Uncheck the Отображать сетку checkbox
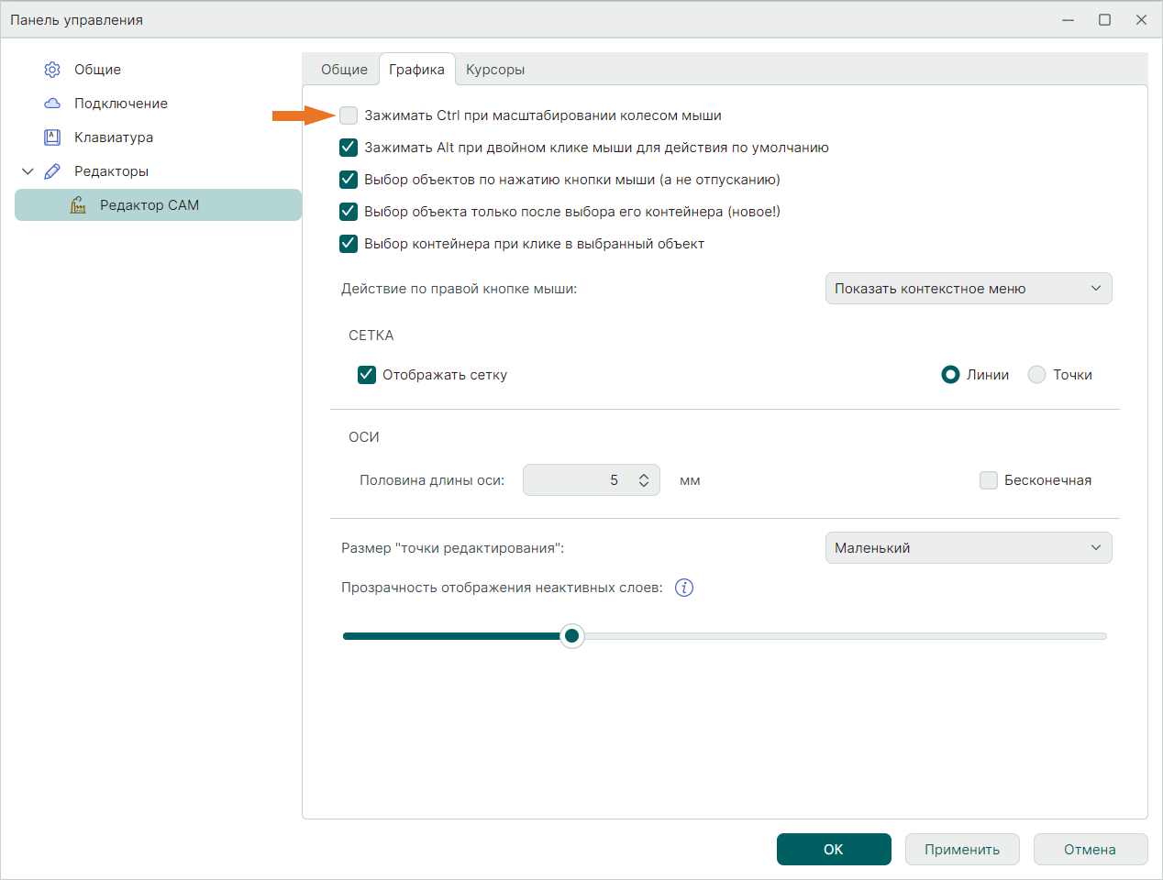 [367, 375]
